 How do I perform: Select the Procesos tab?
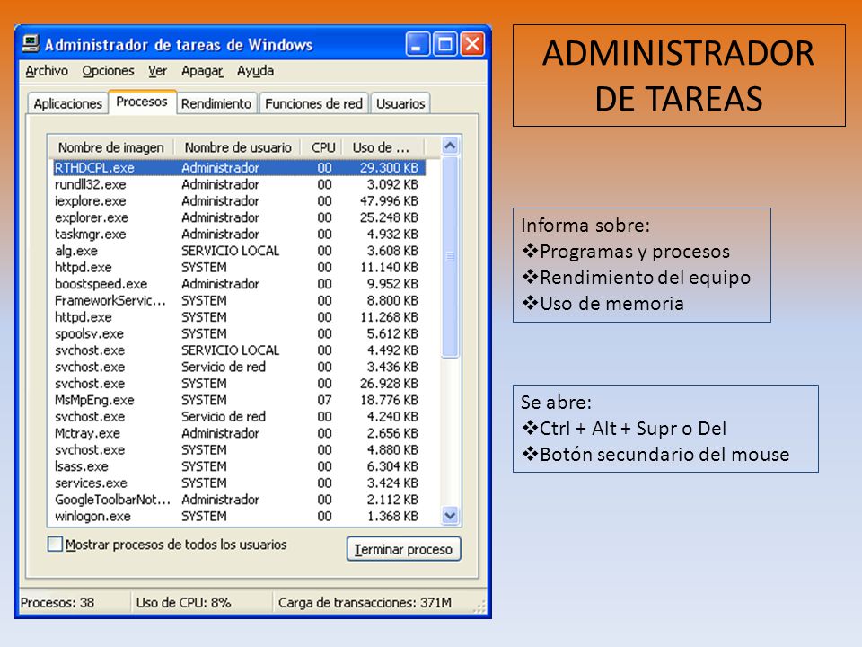tap(142, 102)
